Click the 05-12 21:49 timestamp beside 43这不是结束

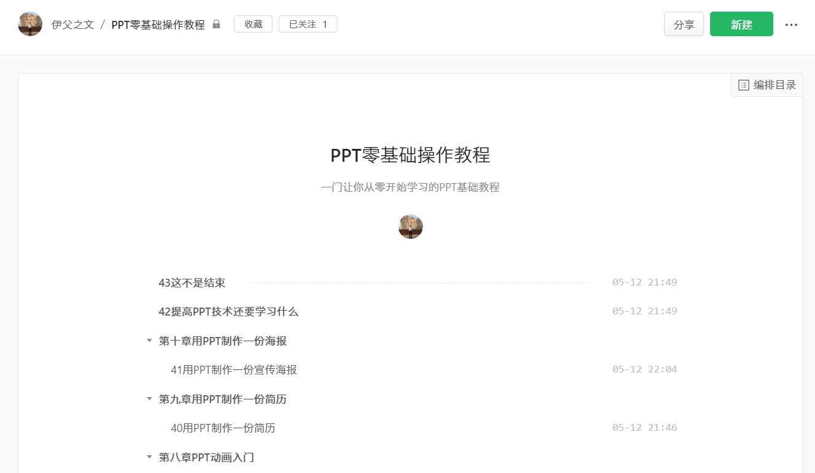tap(644, 282)
